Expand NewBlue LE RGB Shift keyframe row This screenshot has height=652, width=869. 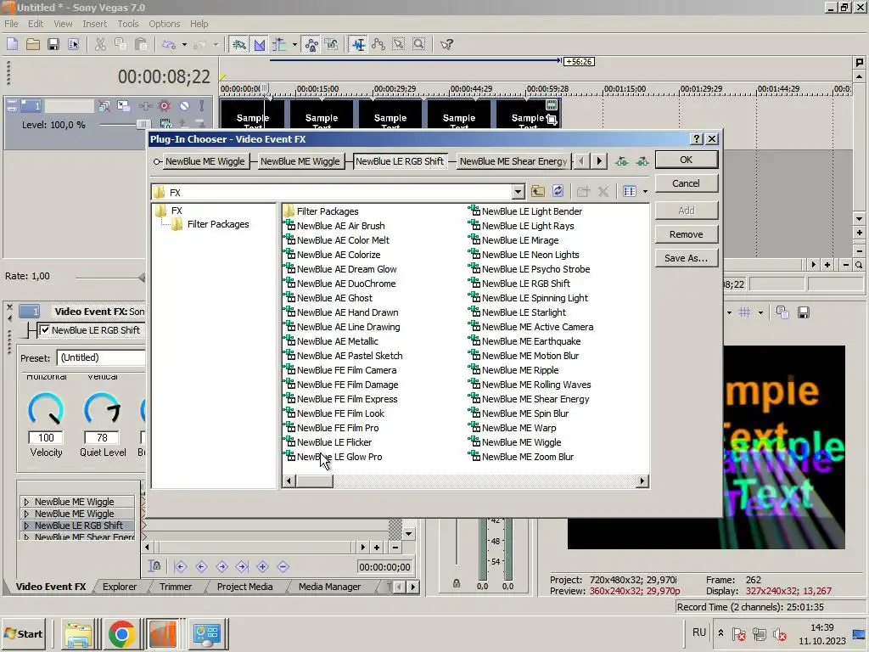tap(26, 526)
